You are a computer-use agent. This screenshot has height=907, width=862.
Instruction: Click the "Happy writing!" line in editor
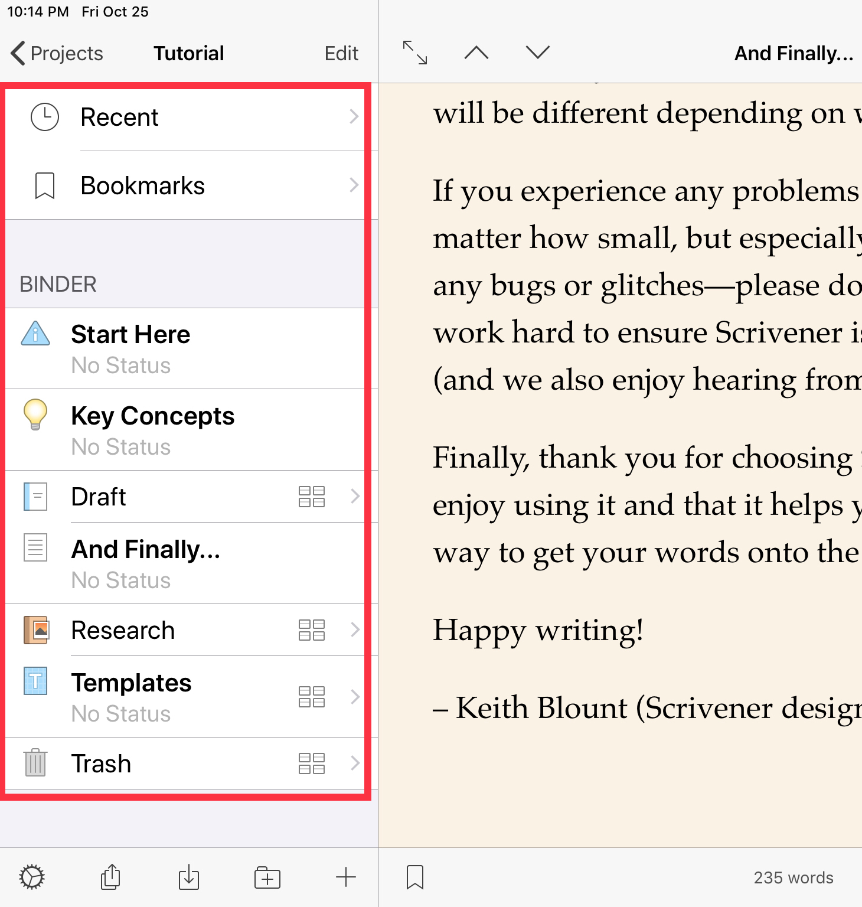point(538,630)
